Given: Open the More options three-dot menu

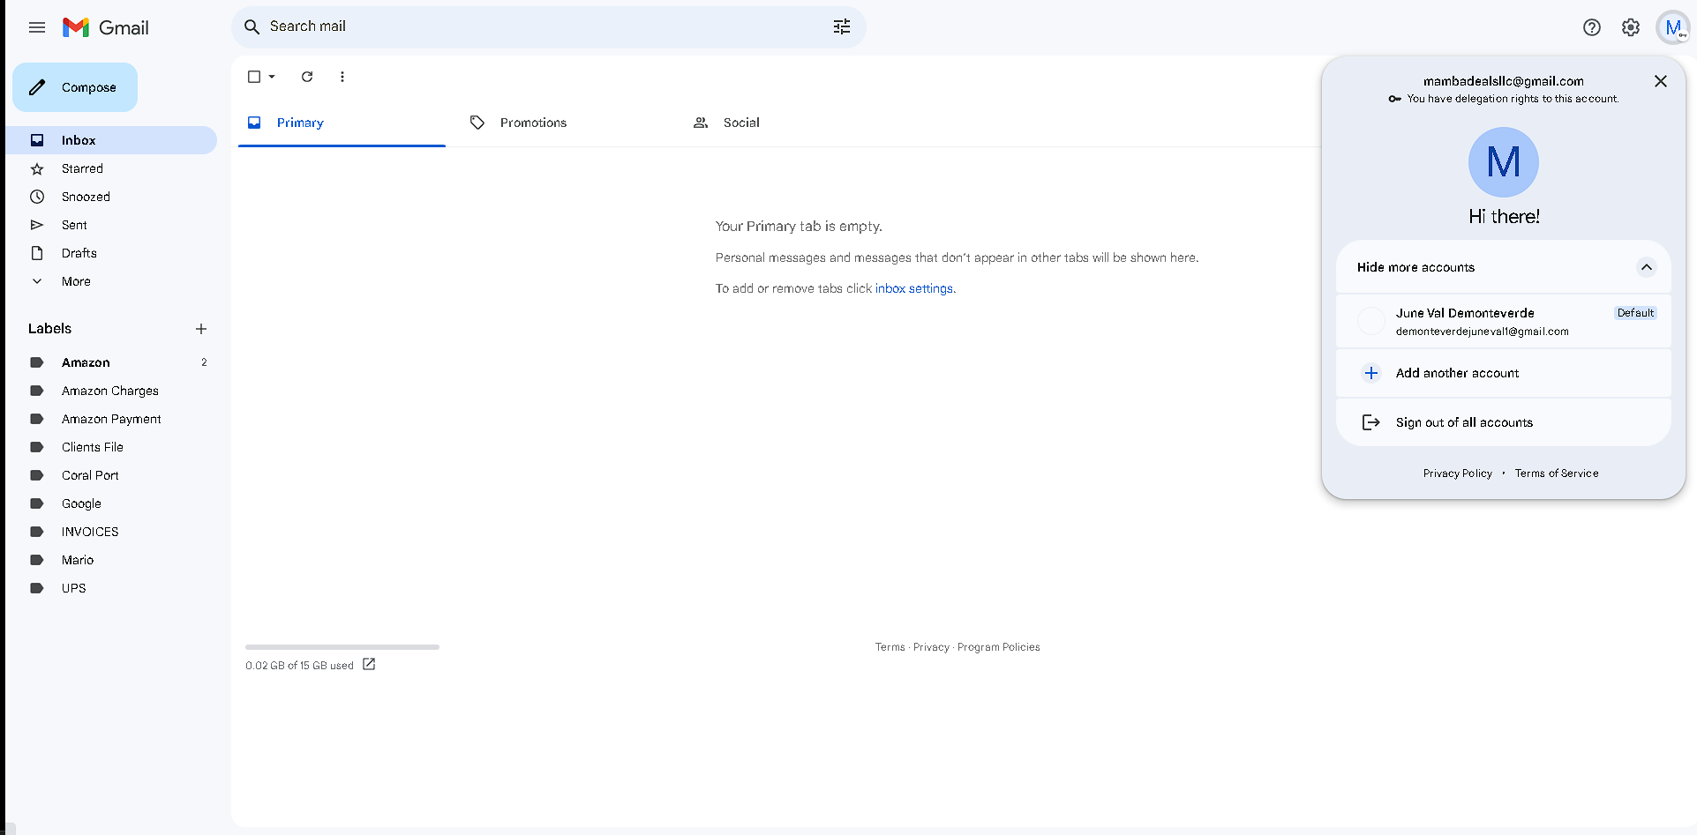Looking at the screenshot, I should [342, 77].
